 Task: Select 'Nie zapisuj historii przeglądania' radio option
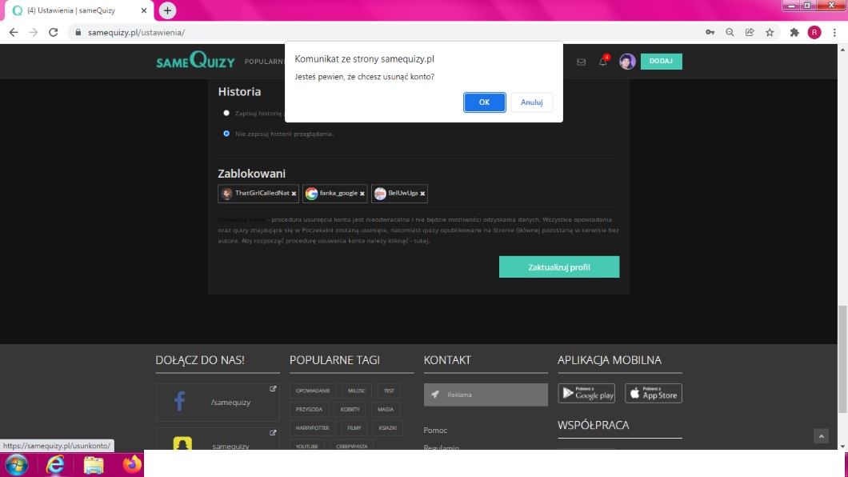pos(226,134)
